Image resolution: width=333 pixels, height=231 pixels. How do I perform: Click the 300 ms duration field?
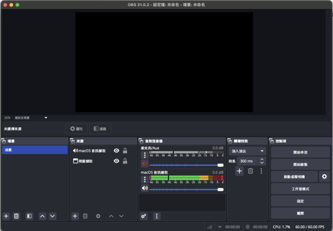point(248,161)
